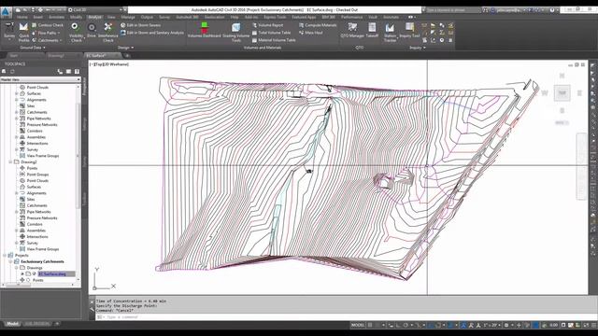Click the Mass Haul tool
Screen dimensions: 598x336
[x=311, y=33]
